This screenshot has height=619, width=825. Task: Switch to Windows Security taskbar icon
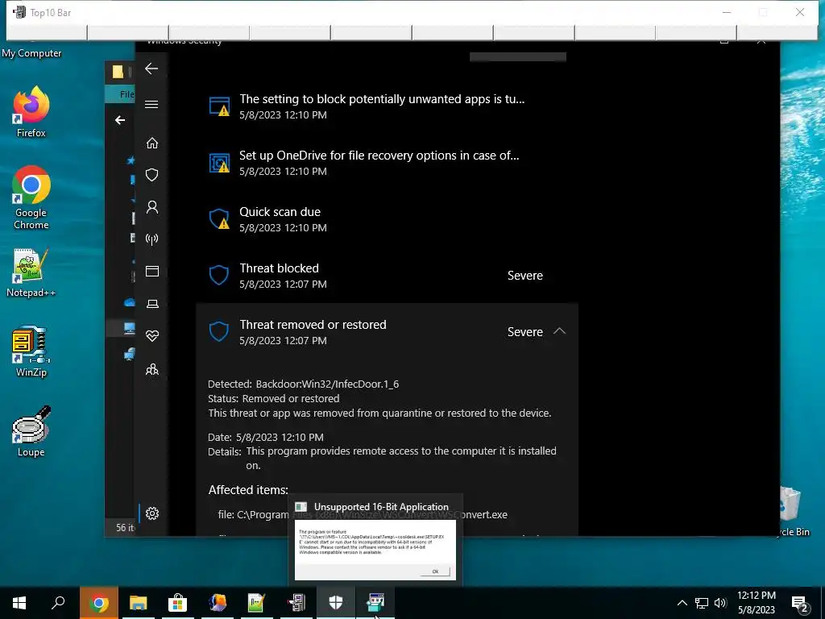(336, 603)
